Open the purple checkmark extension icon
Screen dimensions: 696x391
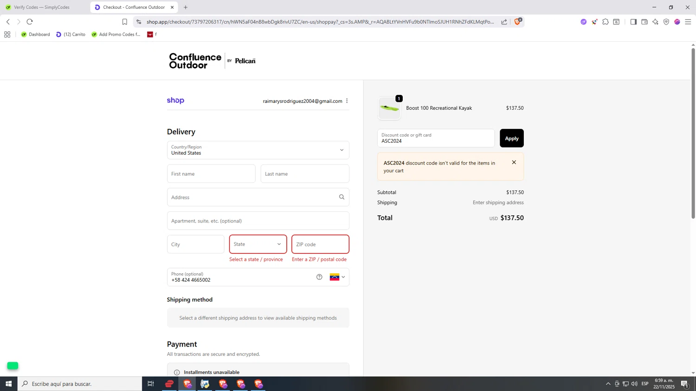583,22
